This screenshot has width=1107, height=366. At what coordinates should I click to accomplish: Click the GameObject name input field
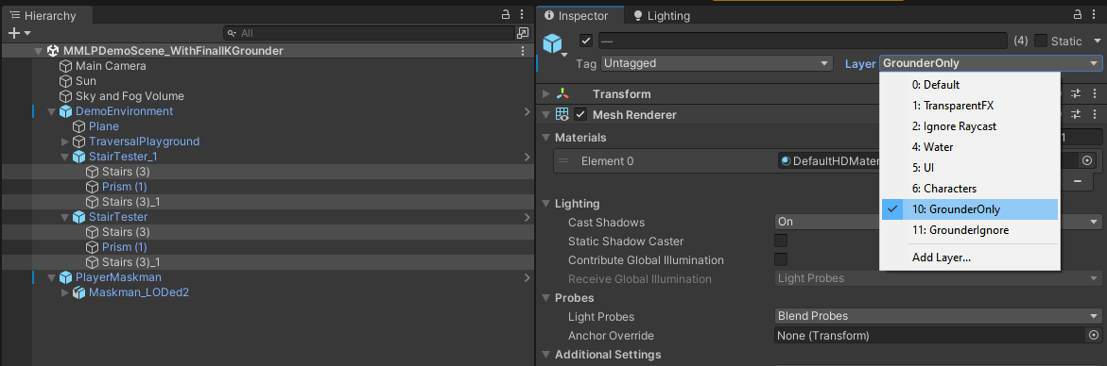click(x=803, y=41)
